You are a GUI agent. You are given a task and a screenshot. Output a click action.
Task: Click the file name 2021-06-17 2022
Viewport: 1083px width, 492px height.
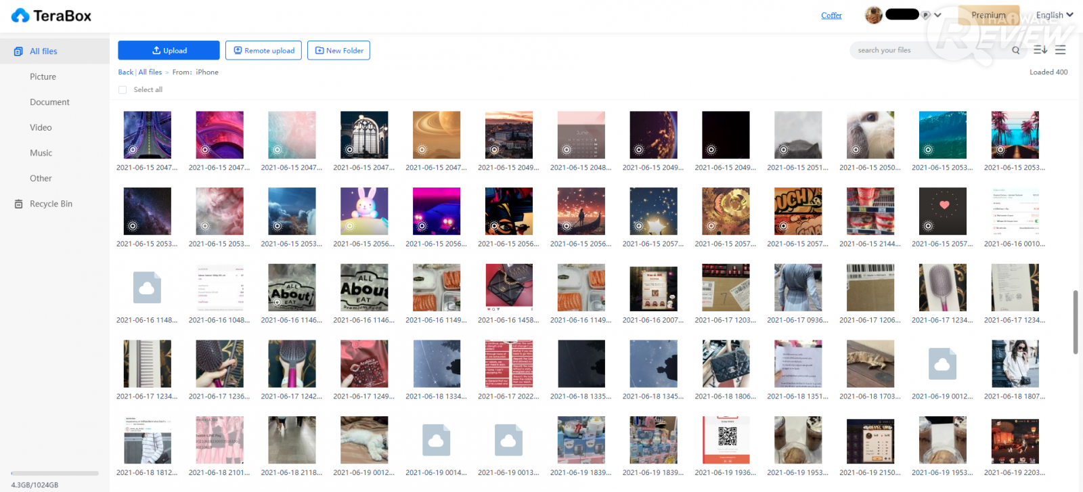click(509, 397)
